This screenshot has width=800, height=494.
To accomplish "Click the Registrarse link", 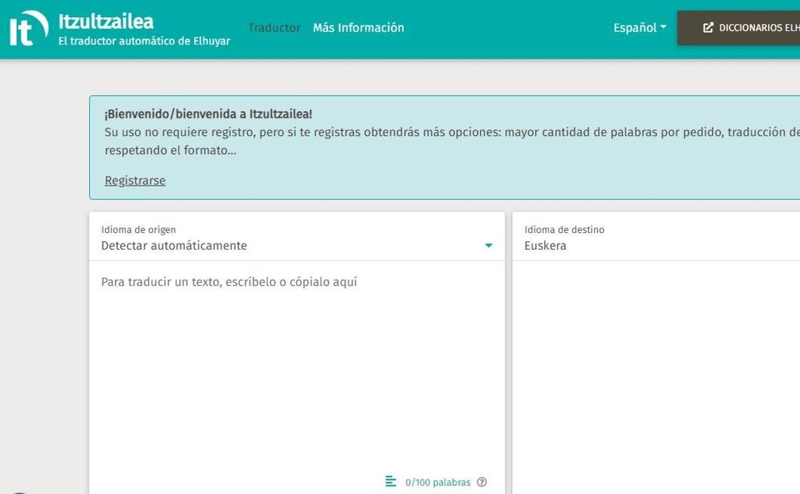I will pyautogui.click(x=135, y=180).
